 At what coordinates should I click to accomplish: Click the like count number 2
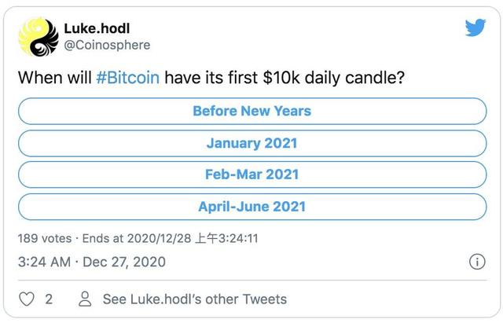point(48,299)
